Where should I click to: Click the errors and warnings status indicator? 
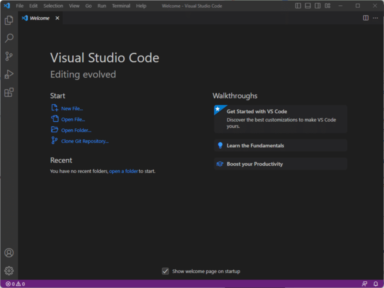pyautogui.click(x=15, y=284)
